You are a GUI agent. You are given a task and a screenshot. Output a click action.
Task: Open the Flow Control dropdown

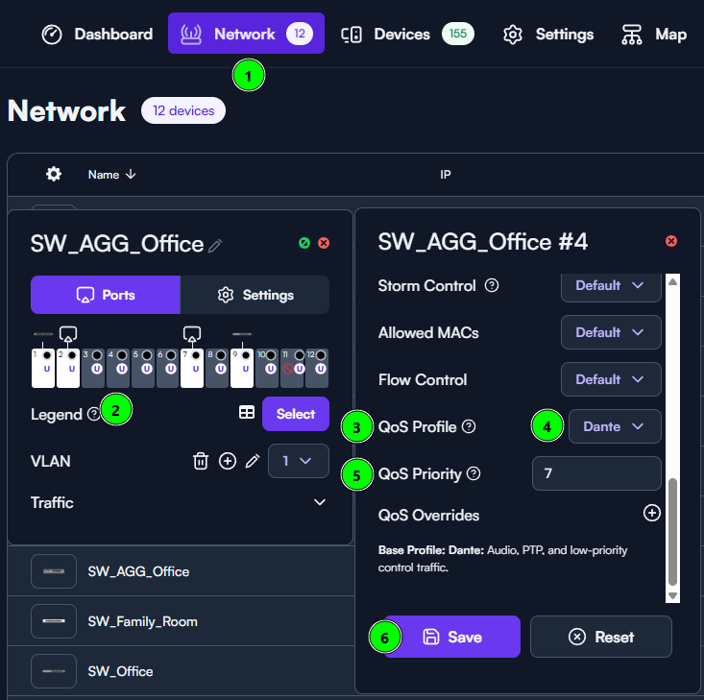611,379
